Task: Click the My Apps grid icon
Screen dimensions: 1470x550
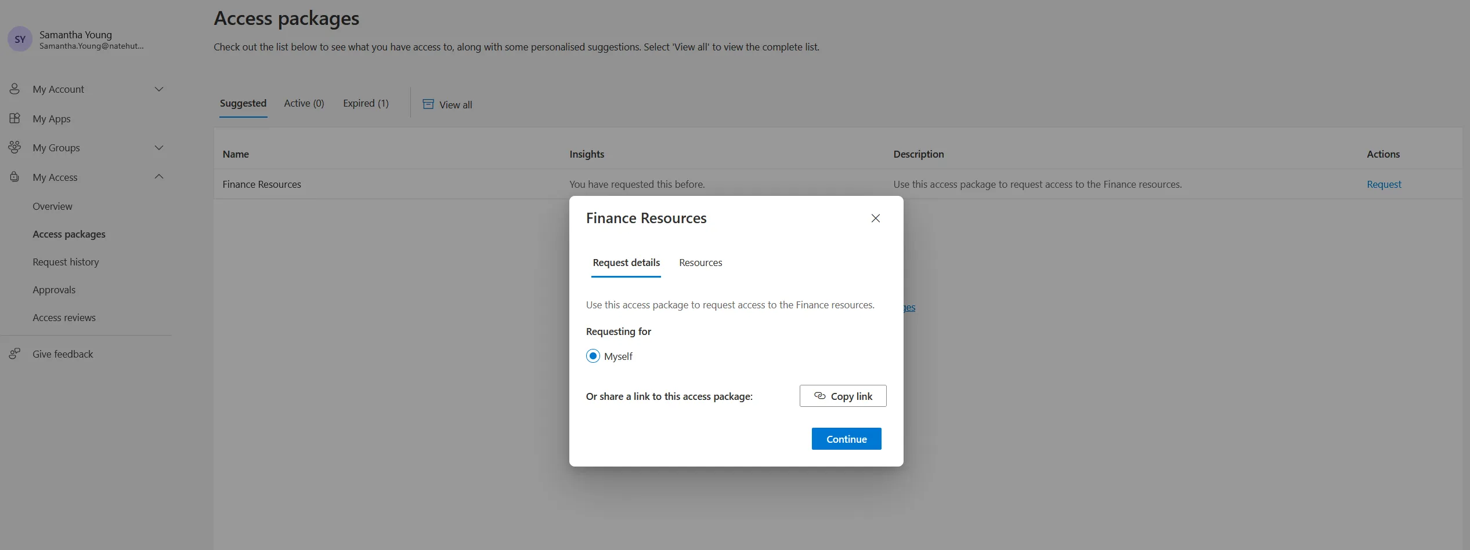Action: 15,118
